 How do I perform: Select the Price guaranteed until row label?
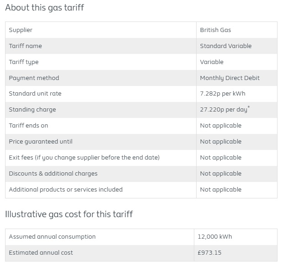click(x=41, y=142)
